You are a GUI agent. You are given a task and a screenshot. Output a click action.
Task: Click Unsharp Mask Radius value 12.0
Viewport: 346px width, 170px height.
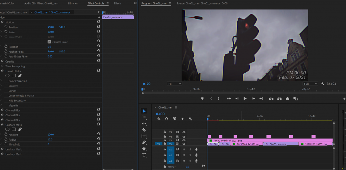(50, 140)
